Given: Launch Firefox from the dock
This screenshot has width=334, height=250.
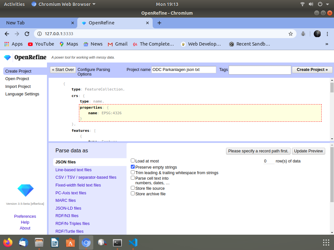Looking at the screenshot, I should tap(8, 243).
